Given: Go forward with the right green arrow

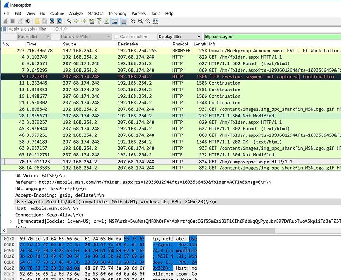Looking at the screenshot, I should [x=84, y=21].
